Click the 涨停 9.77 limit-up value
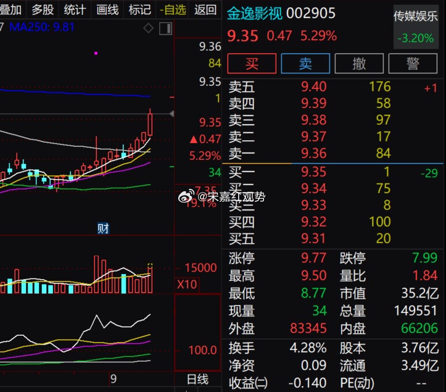446x392 pixels. tap(313, 258)
